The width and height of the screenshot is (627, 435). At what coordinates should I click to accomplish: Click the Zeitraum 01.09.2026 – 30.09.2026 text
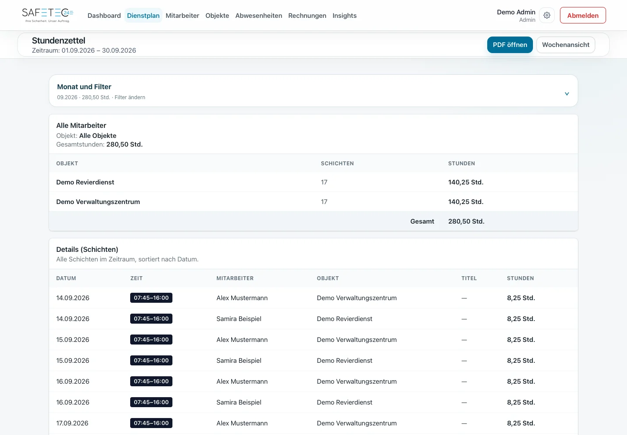84,50
